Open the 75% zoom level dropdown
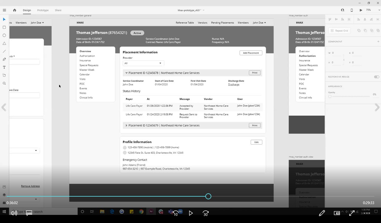The width and height of the screenshot is (381, 223). pos(379,10)
